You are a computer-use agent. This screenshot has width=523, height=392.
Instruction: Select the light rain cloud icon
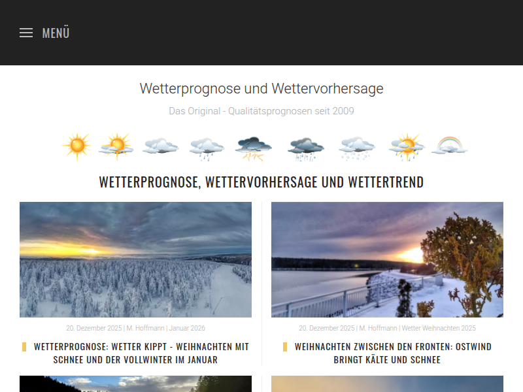(x=207, y=148)
